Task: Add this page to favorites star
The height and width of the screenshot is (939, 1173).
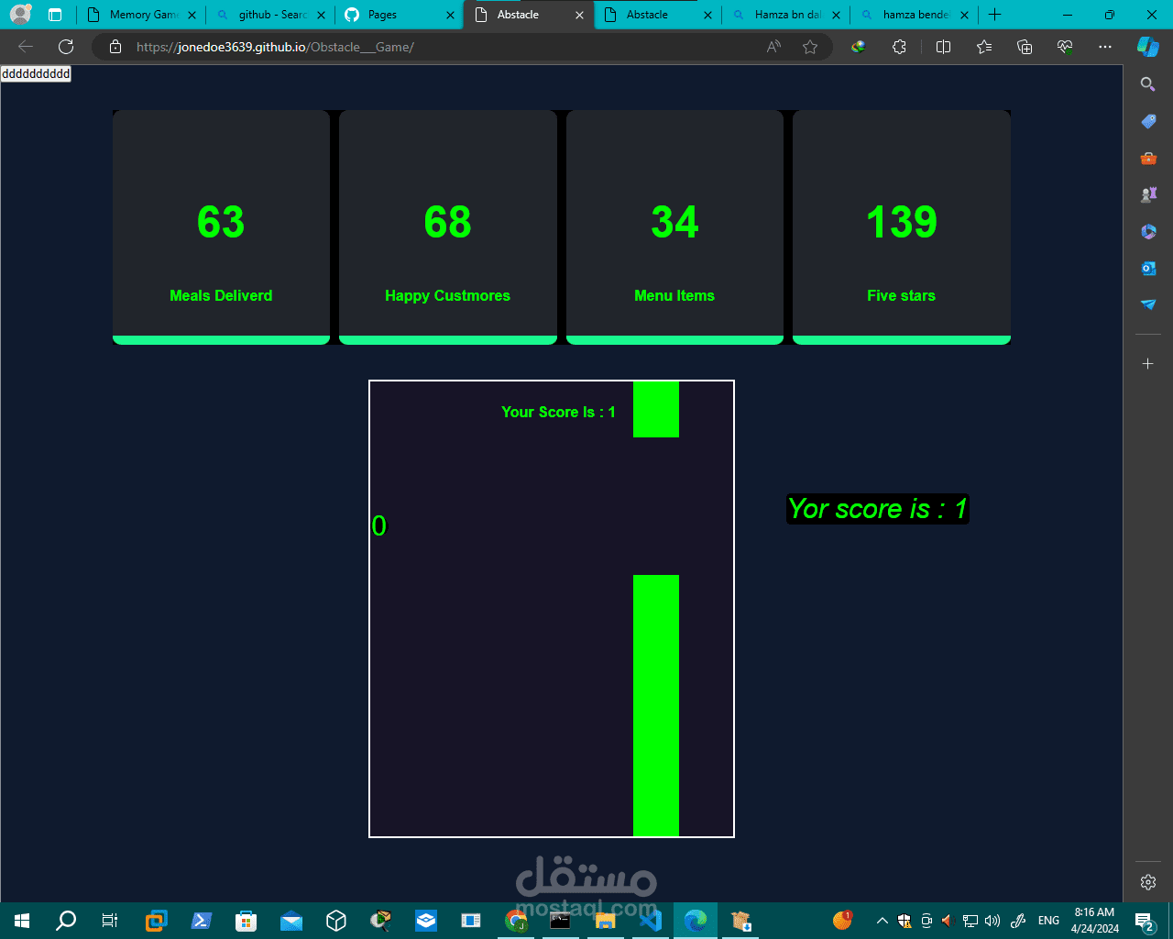Action: pyautogui.click(x=810, y=47)
